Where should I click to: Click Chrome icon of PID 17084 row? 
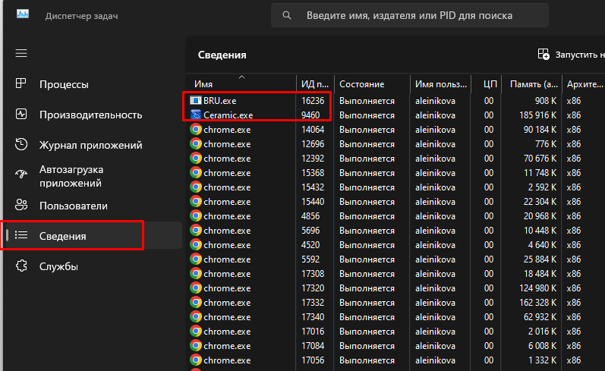pos(196,345)
